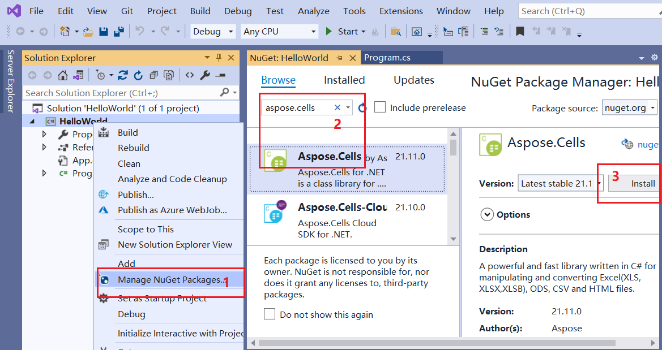Check Do not show this again
Screen dimensions: 662x350
(x=270, y=314)
